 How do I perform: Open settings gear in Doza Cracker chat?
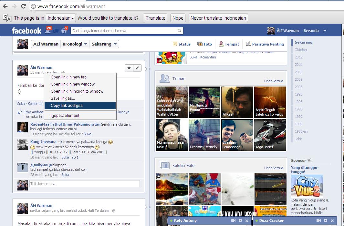(x=326, y=221)
